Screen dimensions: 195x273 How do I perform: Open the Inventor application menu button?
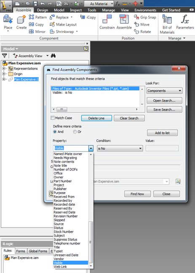click(6, 6)
